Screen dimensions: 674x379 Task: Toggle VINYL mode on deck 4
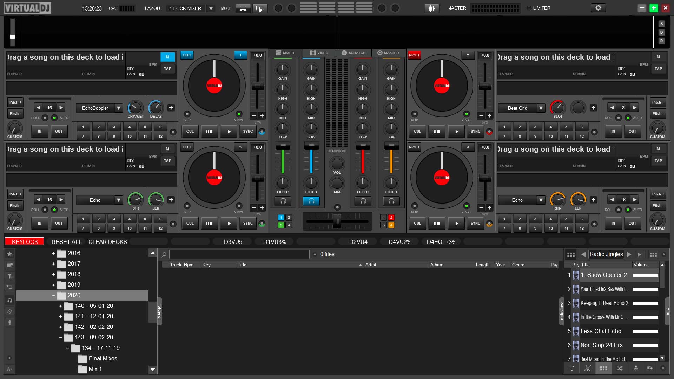pos(467,206)
